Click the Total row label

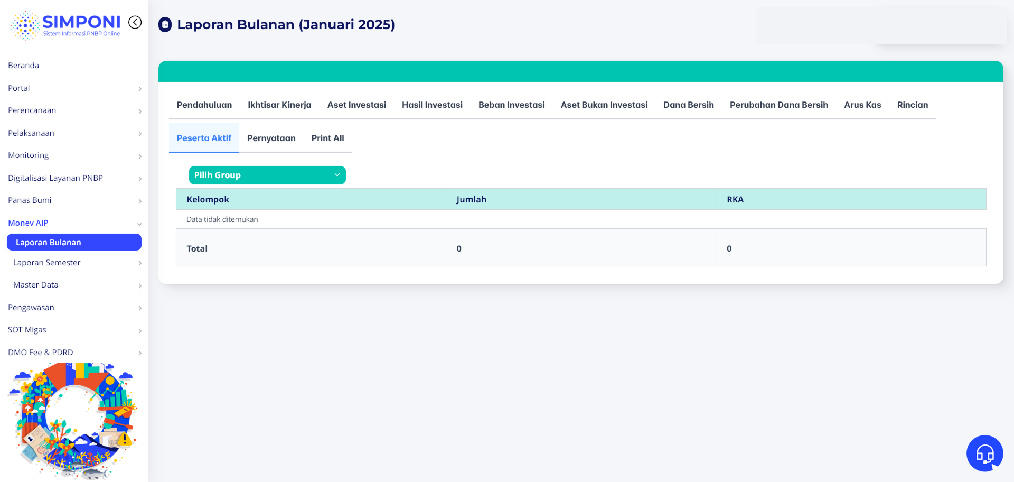197,248
